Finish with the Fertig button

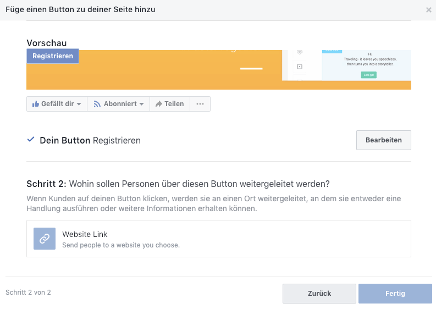[395, 294]
